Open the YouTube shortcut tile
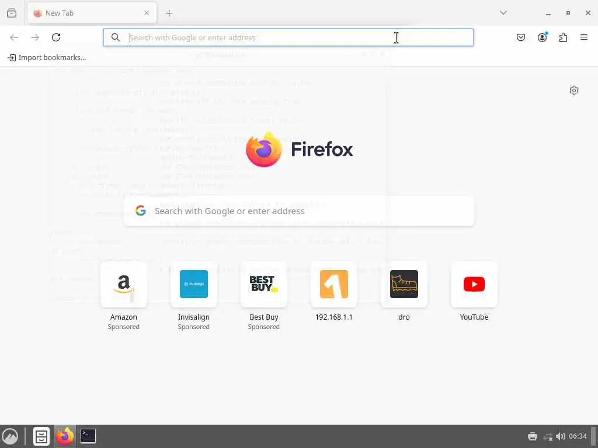This screenshot has height=448, width=598. pyautogui.click(x=474, y=284)
